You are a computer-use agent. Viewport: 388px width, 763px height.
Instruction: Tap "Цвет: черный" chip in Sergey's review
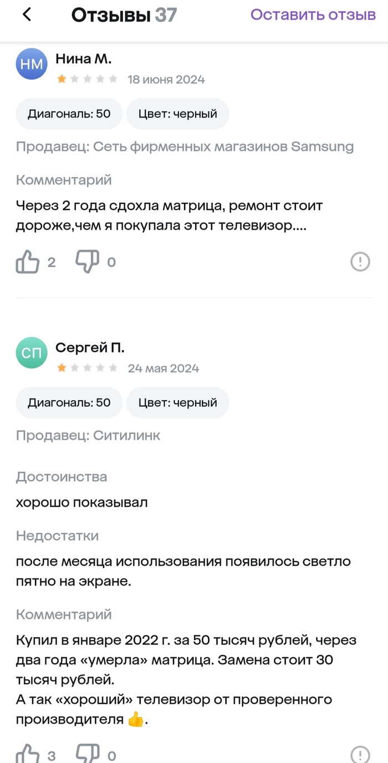[177, 402]
